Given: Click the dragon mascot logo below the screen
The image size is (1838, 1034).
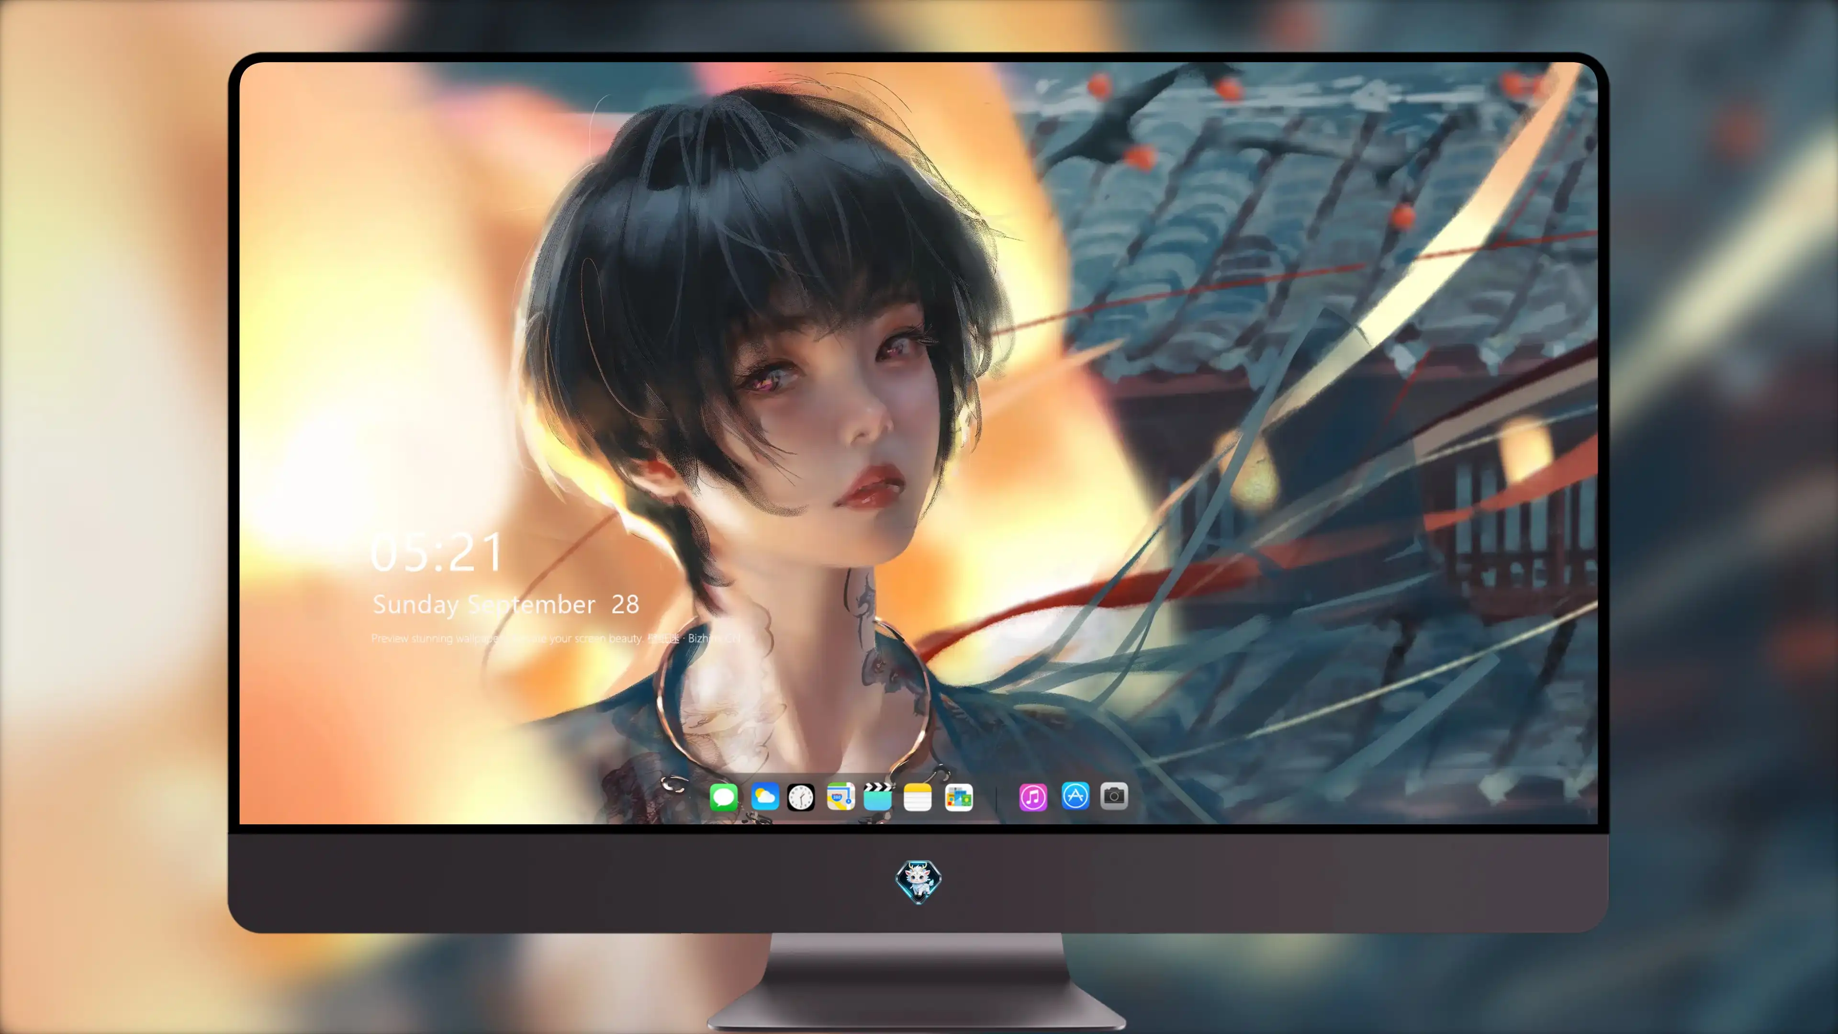Looking at the screenshot, I should [x=919, y=881].
